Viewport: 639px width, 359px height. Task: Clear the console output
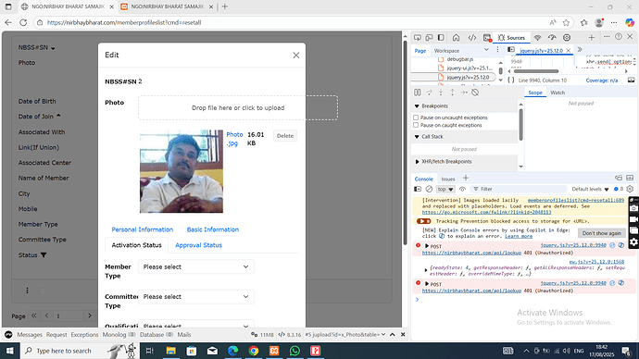tap(429, 189)
